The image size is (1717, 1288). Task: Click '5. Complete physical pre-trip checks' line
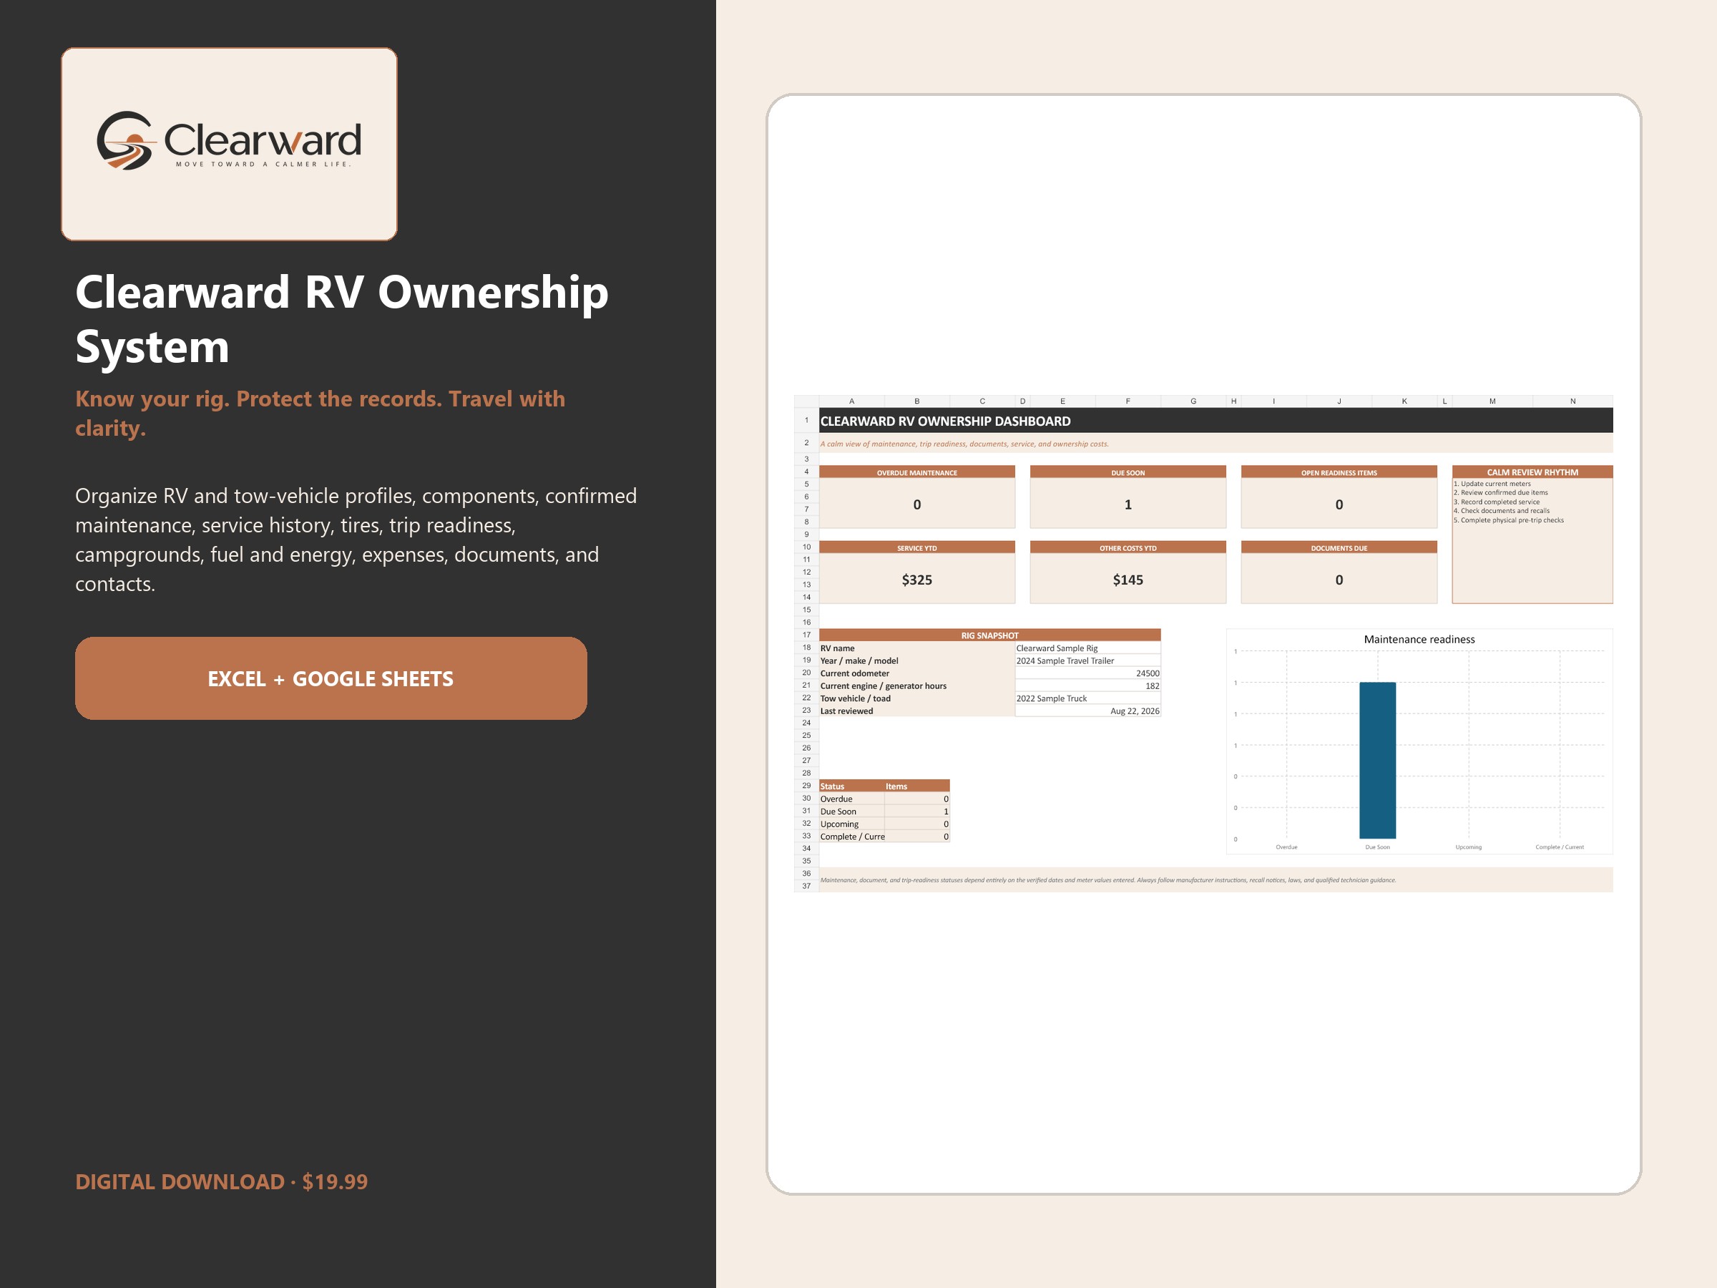[1508, 520]
